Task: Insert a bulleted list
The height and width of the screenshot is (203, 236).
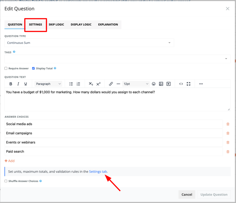Action: [71, 84]
